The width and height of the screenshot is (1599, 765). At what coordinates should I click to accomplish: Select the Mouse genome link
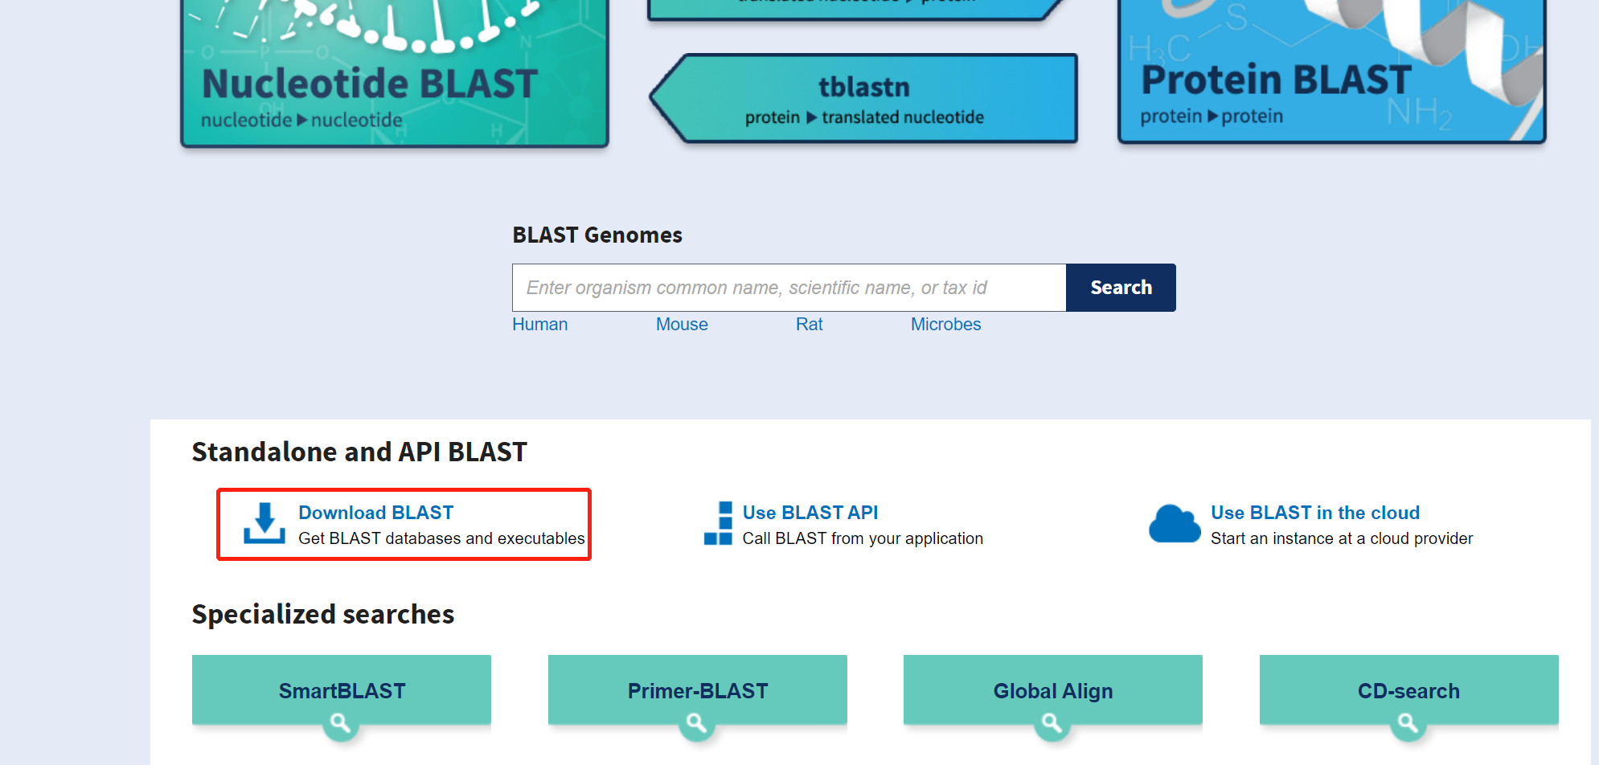(681, 324)
